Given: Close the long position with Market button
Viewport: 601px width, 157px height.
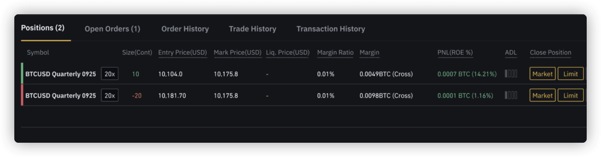Looking at the screenshot, I should point(543,74).
